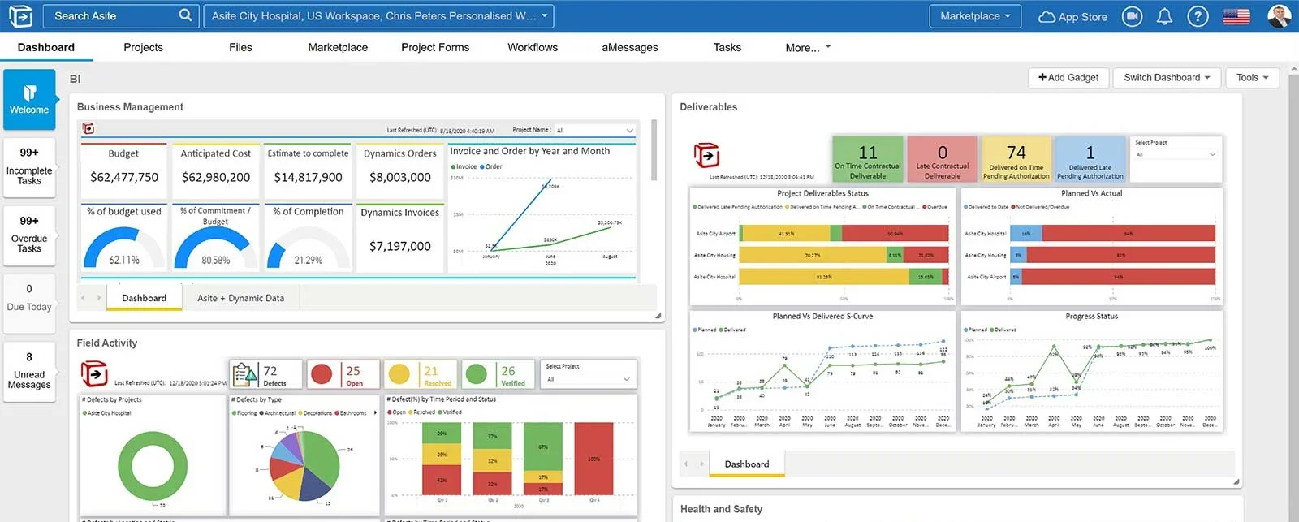Open the Switch Dashboard dropdown
Viewport: 1299px width, 522px height.
tap(1167, 78)
